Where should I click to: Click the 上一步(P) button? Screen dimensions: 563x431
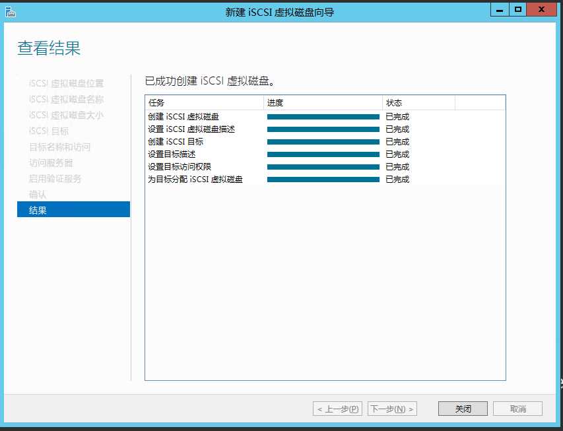(x=337, y=409)
